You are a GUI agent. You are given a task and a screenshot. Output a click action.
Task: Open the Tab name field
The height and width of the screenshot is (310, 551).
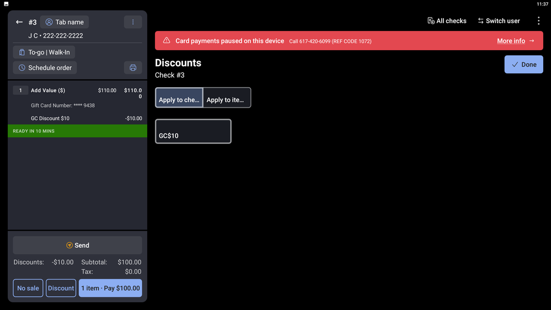[x=65, y=22]
